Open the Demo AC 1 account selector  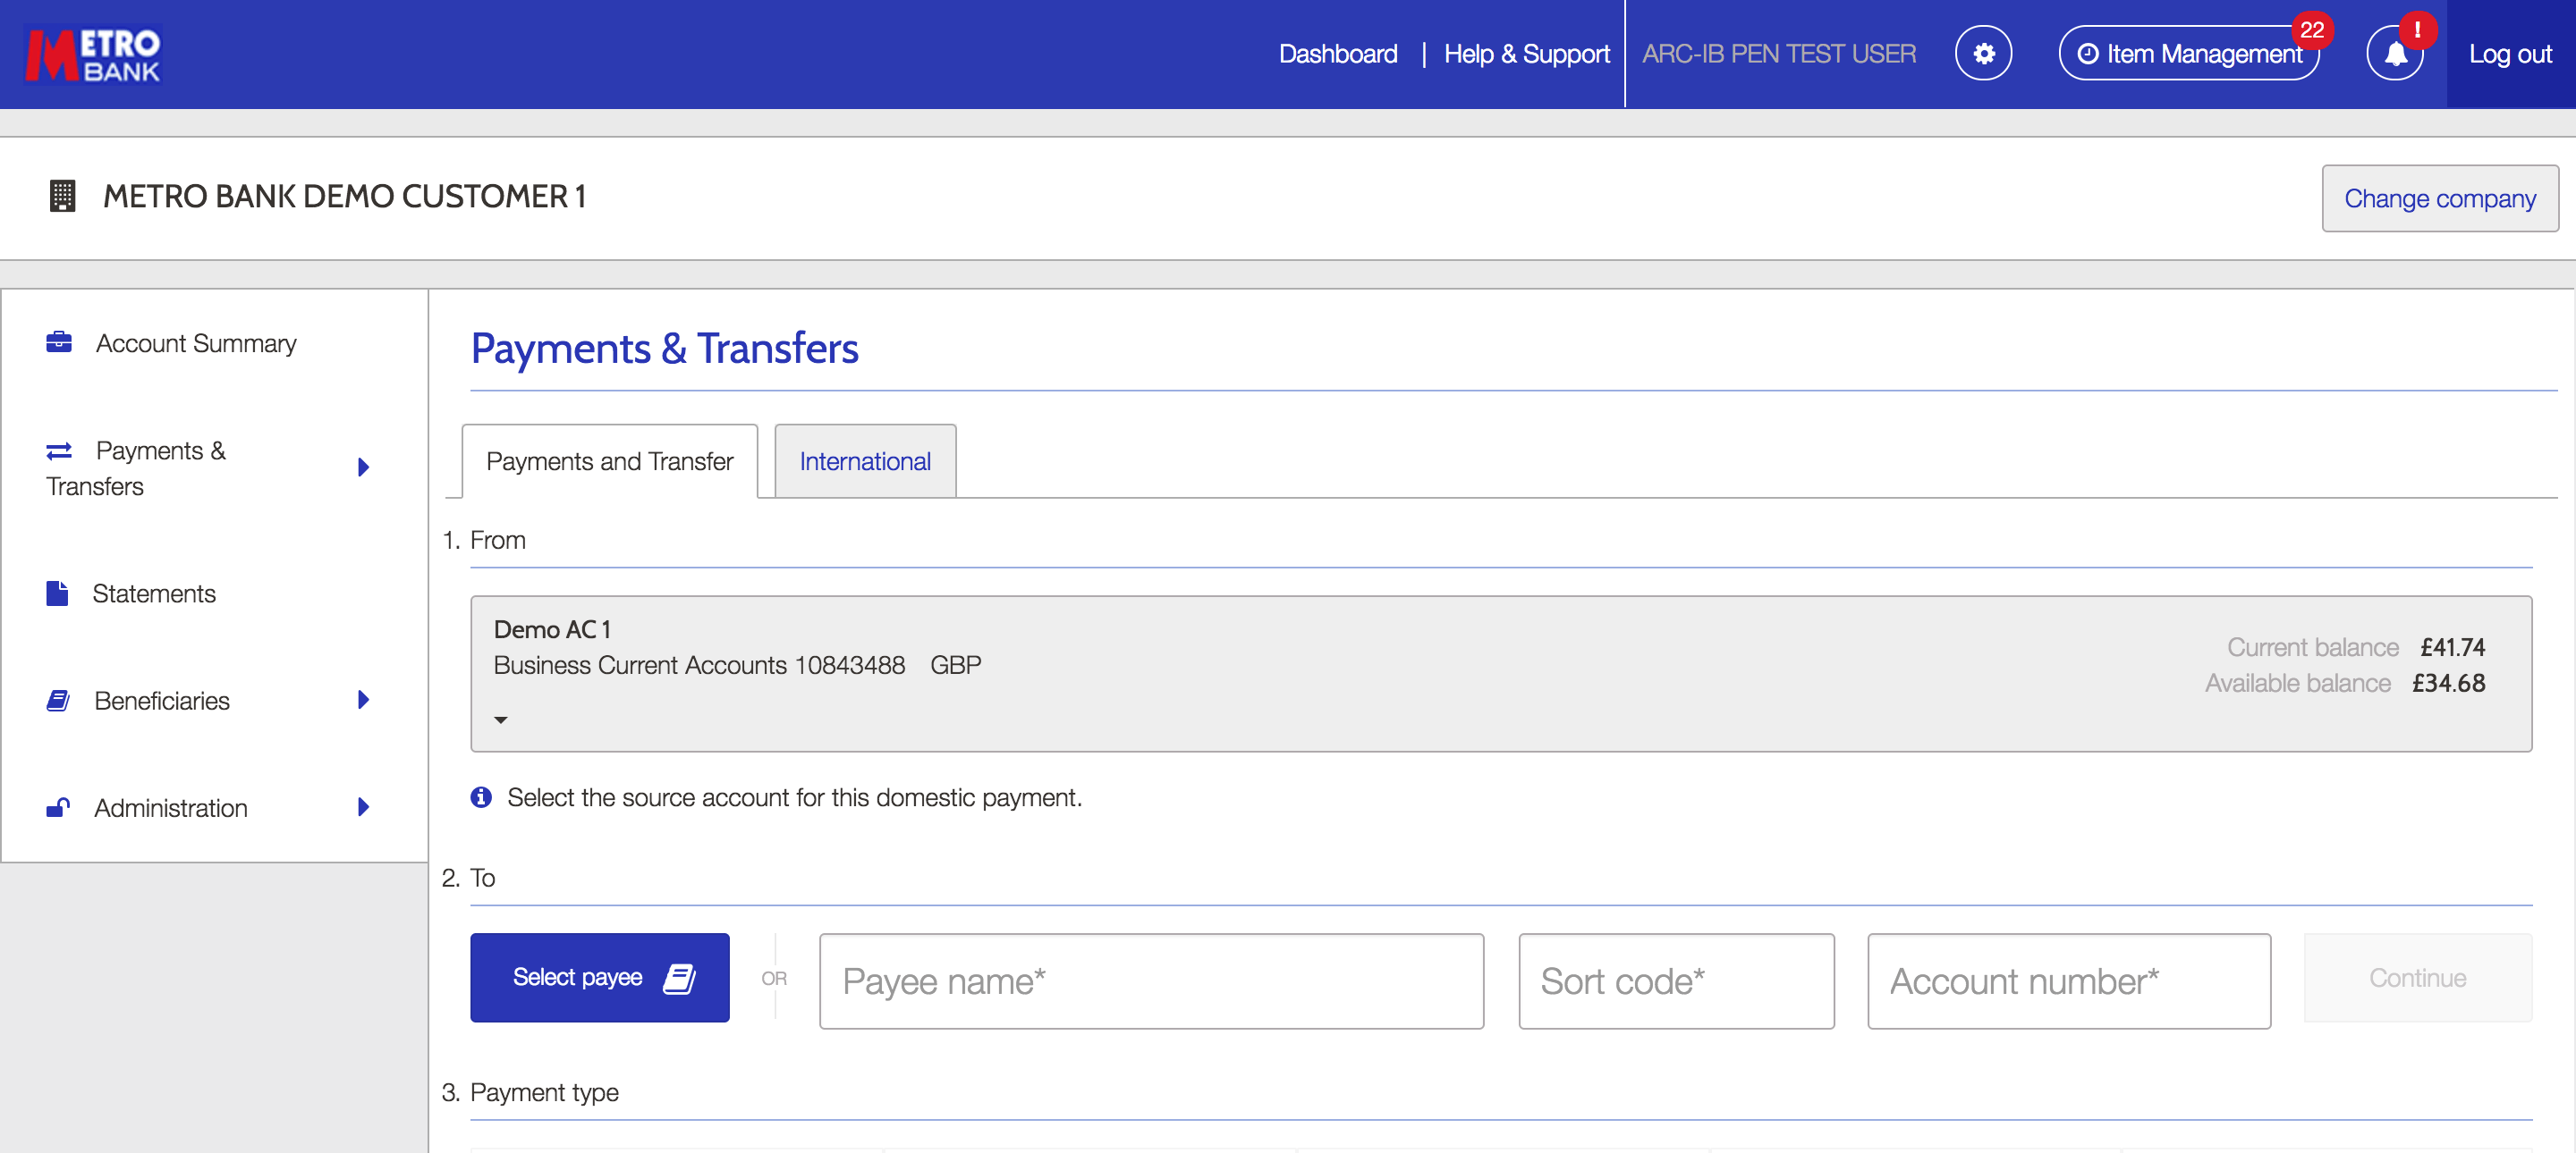[x=1501, y=675]
